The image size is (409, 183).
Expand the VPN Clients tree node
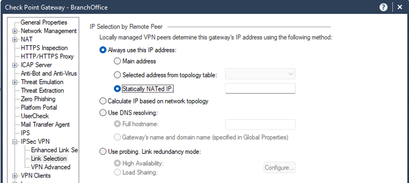click(x=15, y=176)
